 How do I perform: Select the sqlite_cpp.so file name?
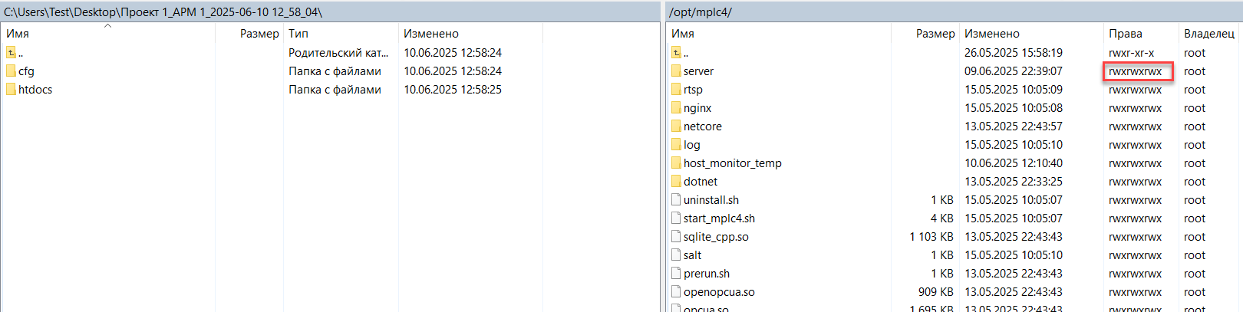click(x=716, y=237)
